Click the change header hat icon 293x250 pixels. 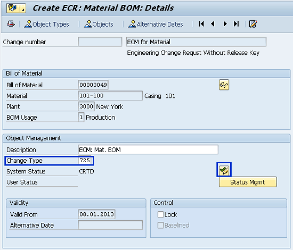pos(11,24)
